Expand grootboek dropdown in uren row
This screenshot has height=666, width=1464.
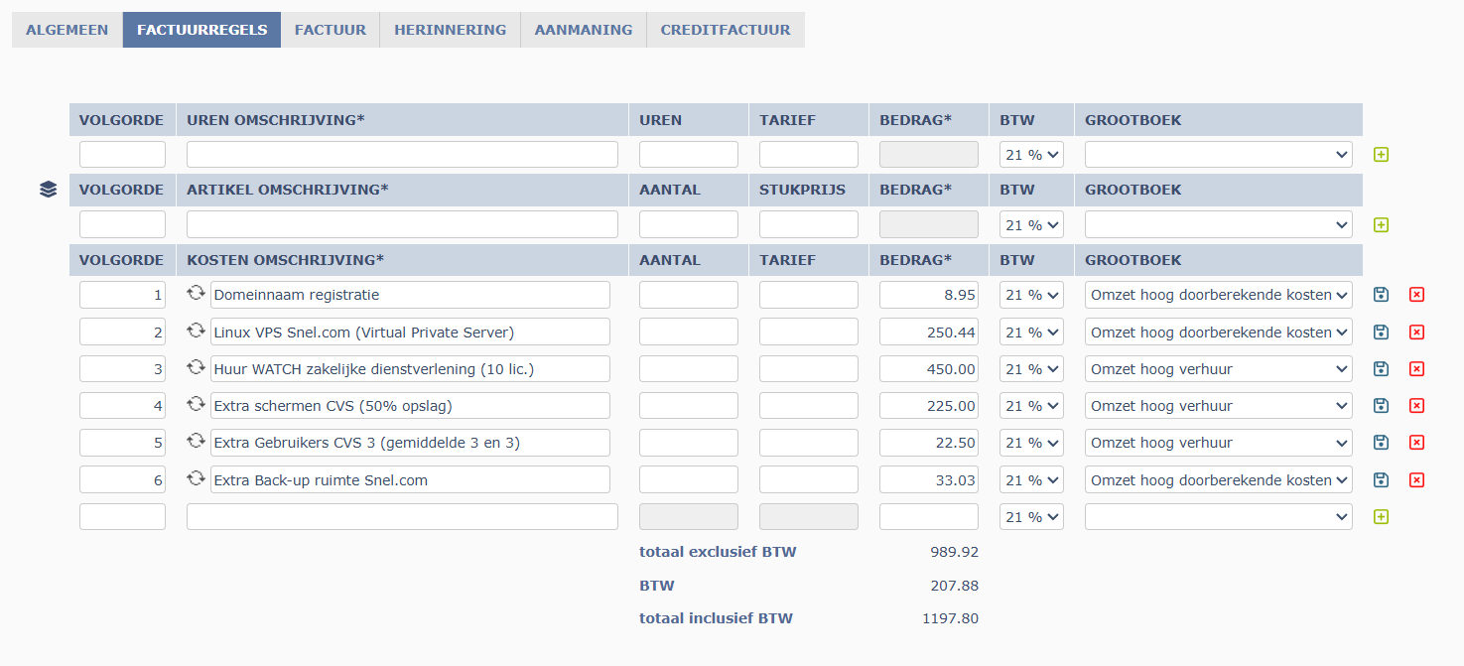click(x=1218, y=155)
